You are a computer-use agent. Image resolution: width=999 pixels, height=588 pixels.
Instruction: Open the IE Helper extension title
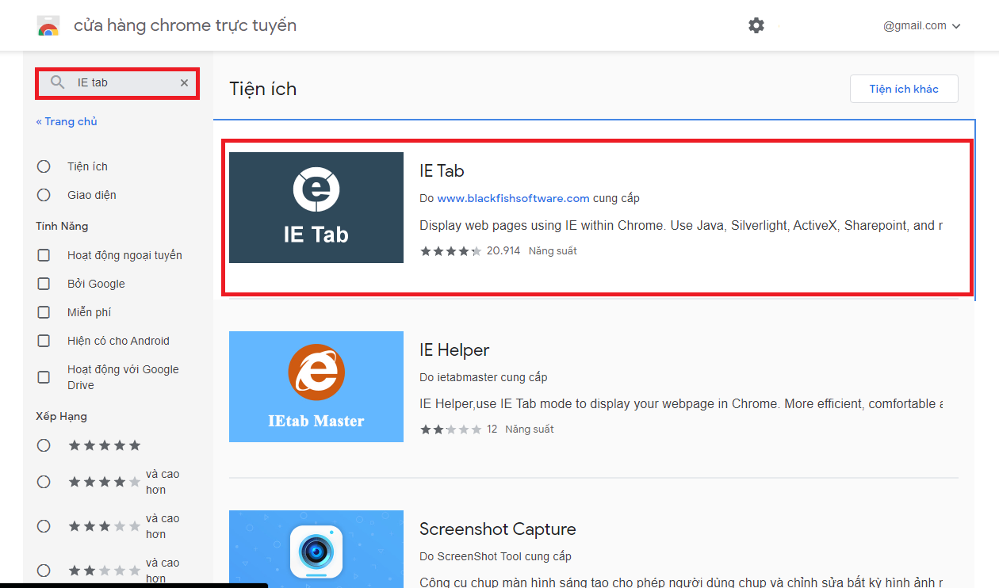tap(454, 349)
